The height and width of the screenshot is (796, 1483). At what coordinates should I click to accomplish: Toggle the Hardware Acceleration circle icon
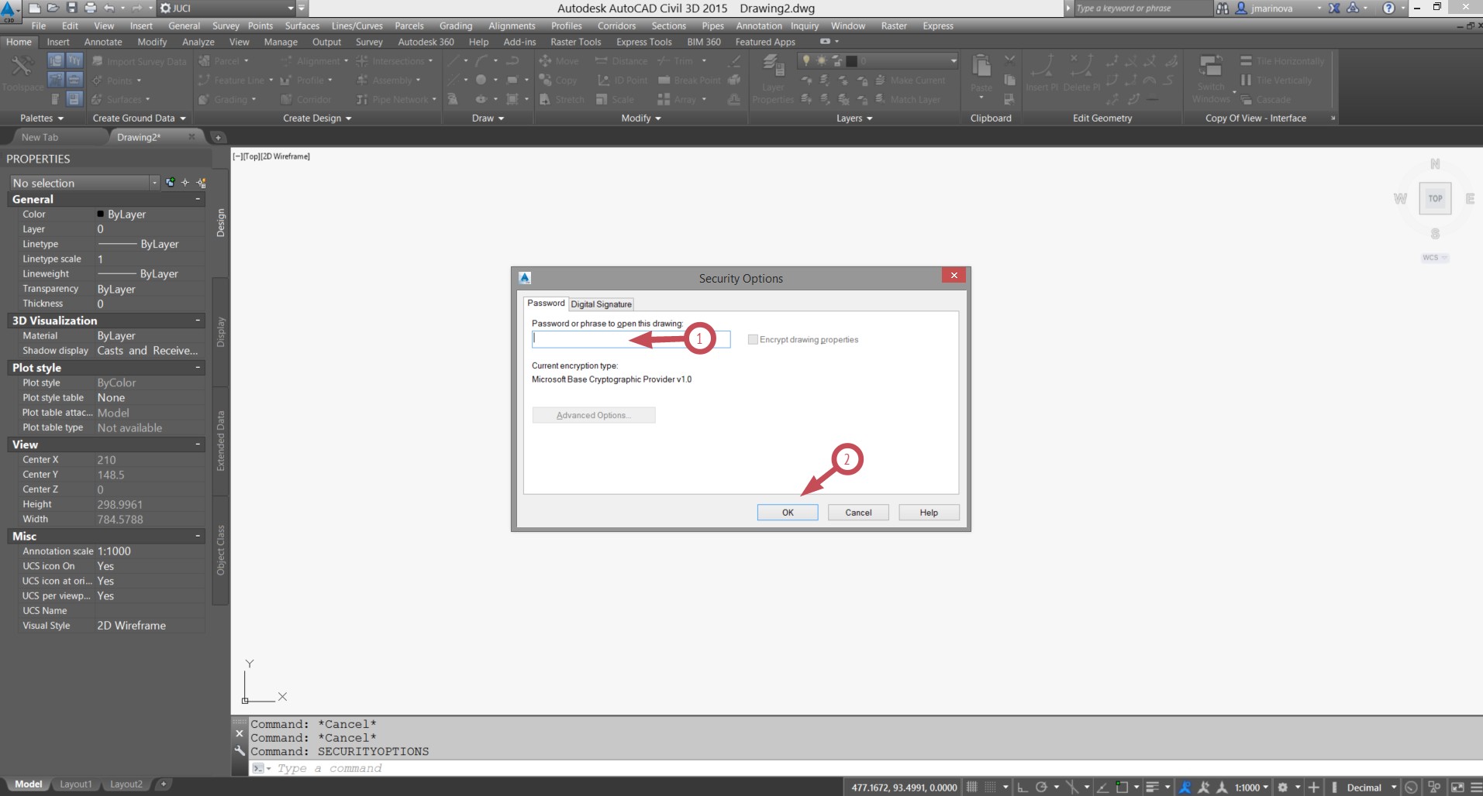[x=1411, y=787]
